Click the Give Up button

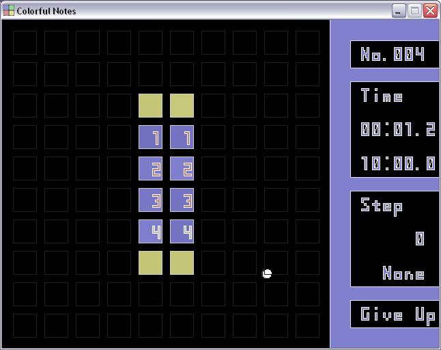click(395, 314)
